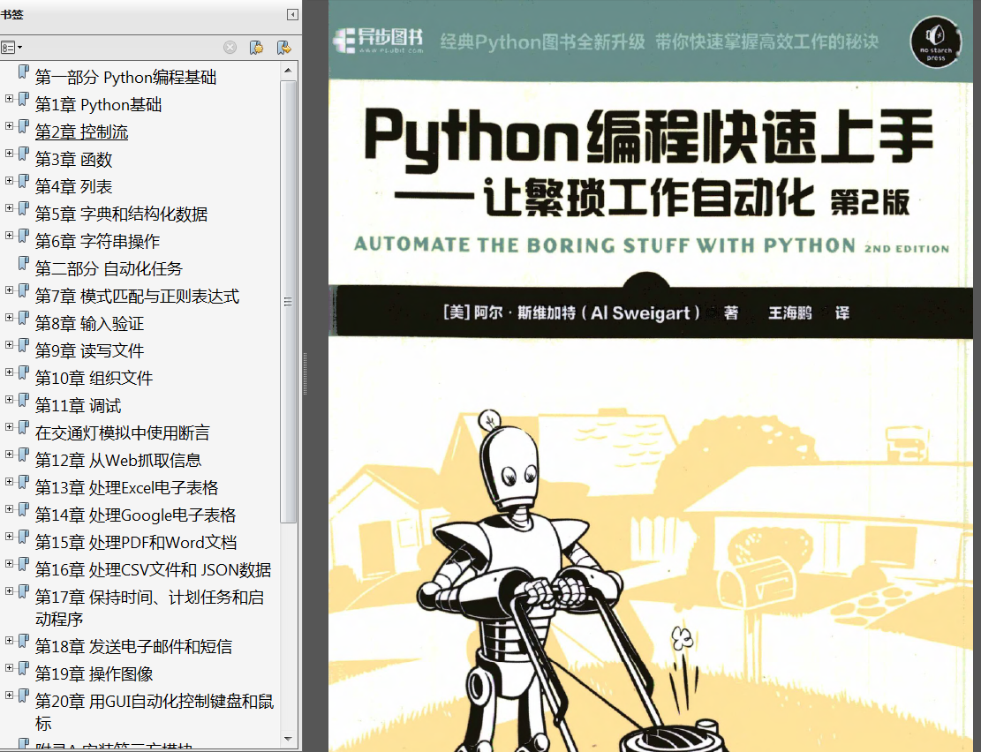Go to bookmark 第5章 字典和结构化数据
The image size is (981, 752).
121,214
